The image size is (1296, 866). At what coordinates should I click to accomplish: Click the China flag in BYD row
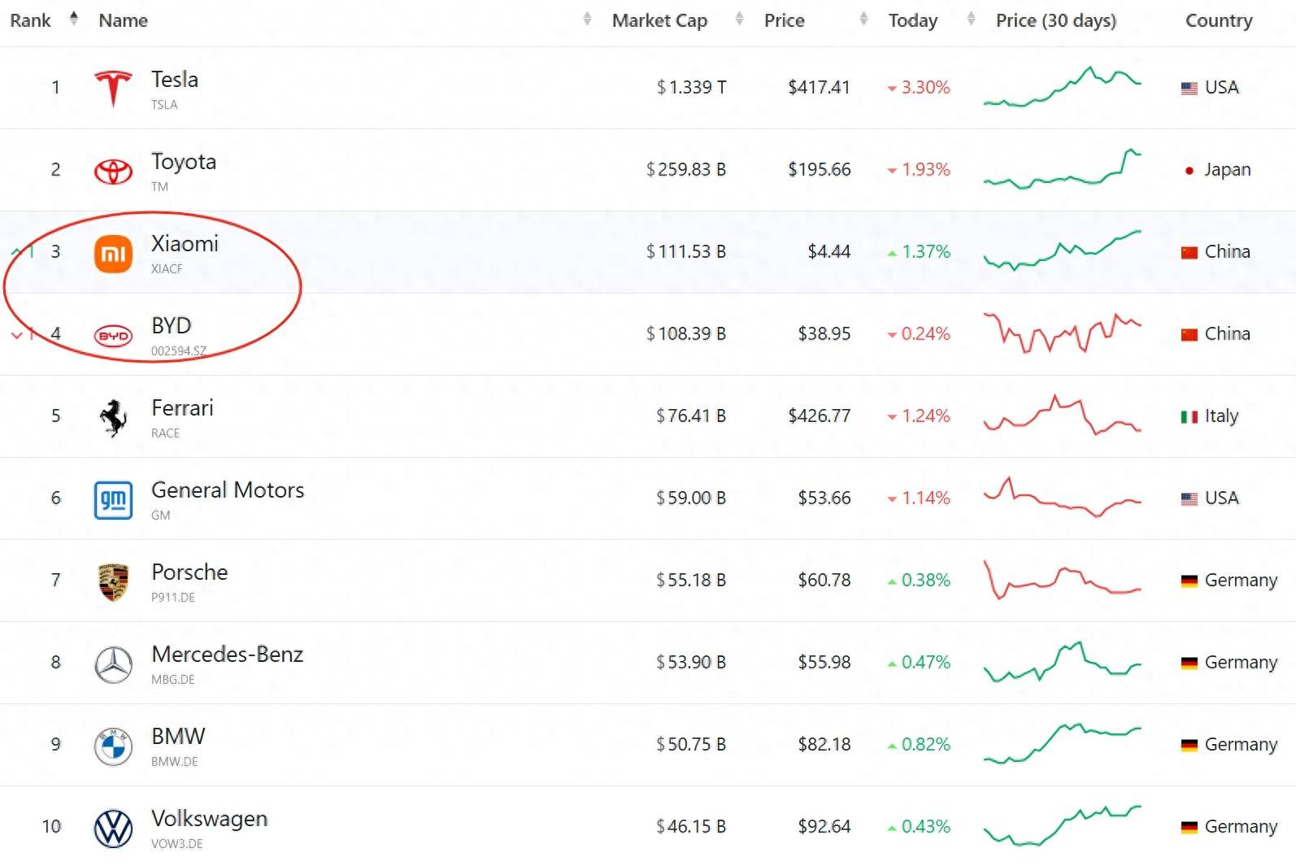click(1189, 334)
